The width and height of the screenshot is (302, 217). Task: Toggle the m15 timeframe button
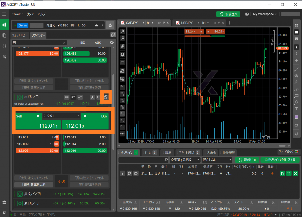[122, 100]
